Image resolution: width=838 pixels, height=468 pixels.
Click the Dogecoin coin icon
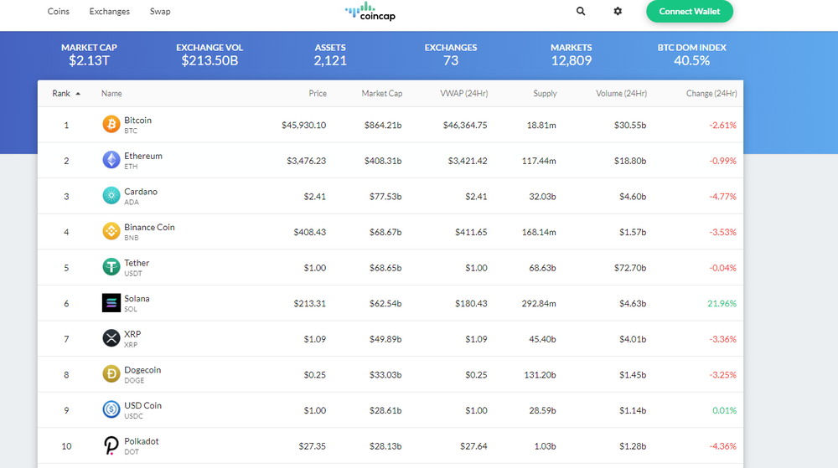(111, 374)
